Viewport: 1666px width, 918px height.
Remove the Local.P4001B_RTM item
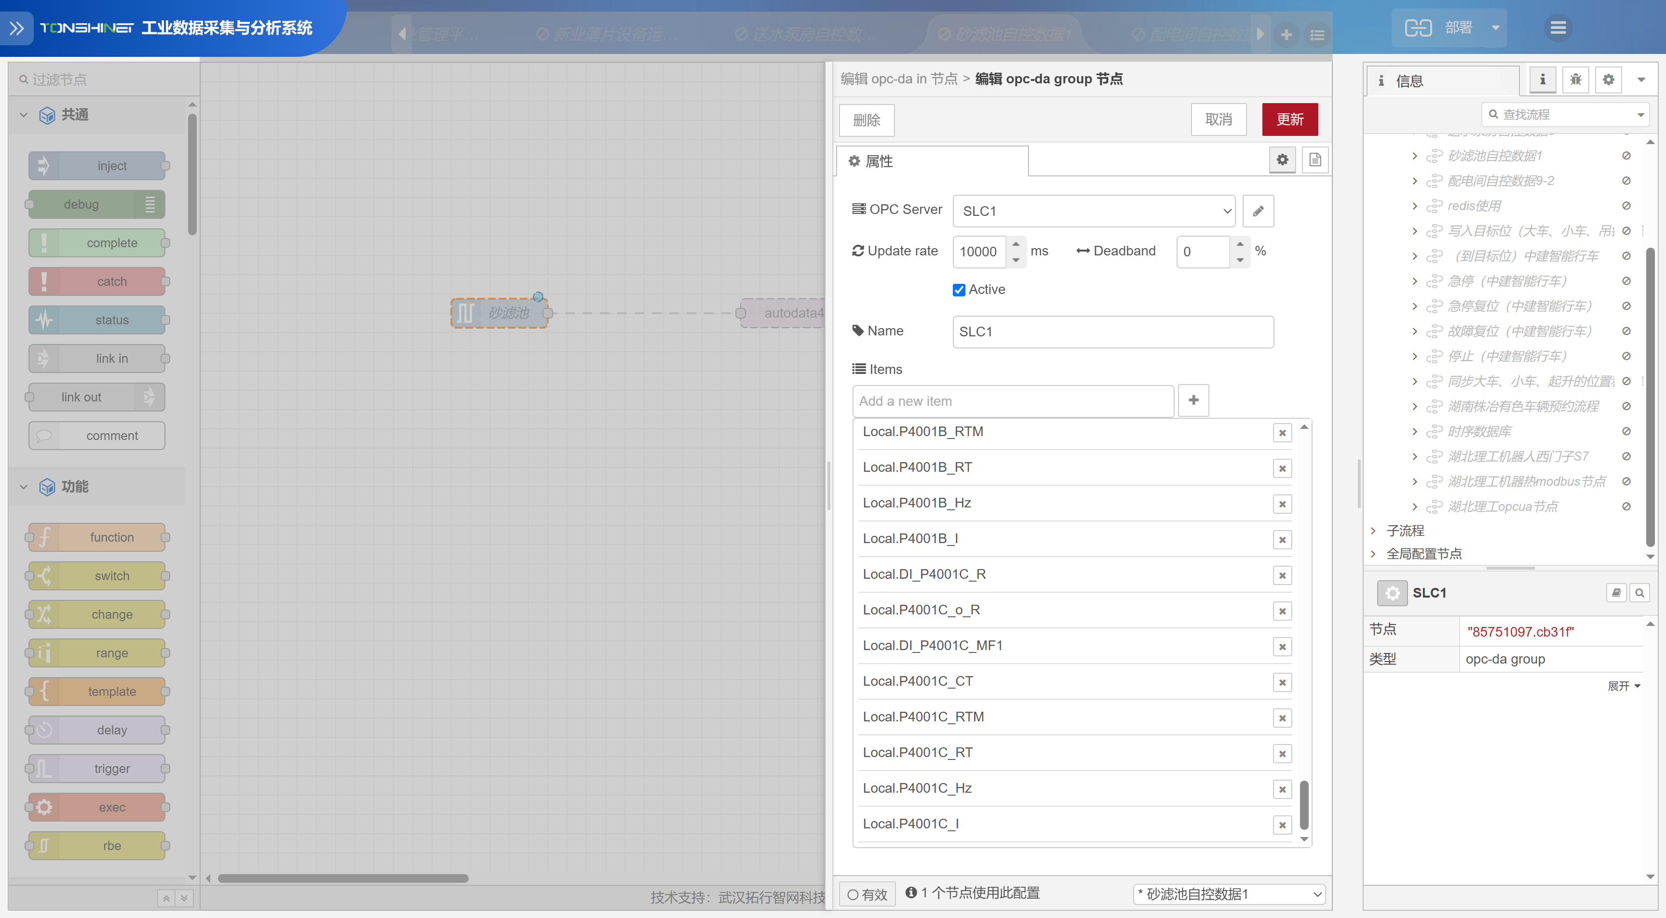[1282, 432]
